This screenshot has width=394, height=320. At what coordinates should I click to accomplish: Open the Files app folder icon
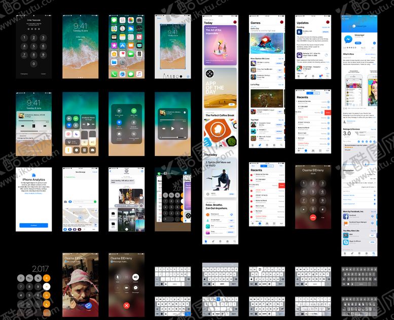(114, 62)
